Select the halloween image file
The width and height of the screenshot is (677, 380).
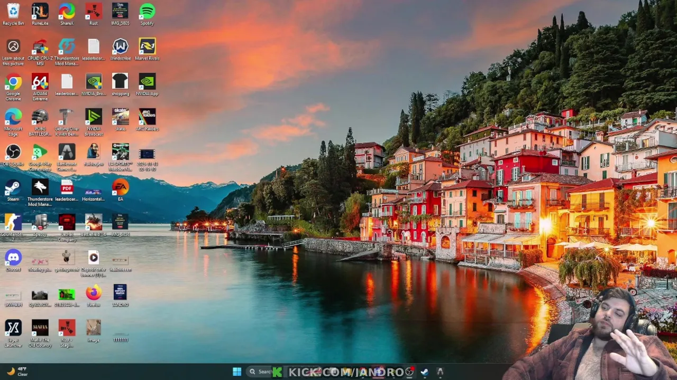120,263
